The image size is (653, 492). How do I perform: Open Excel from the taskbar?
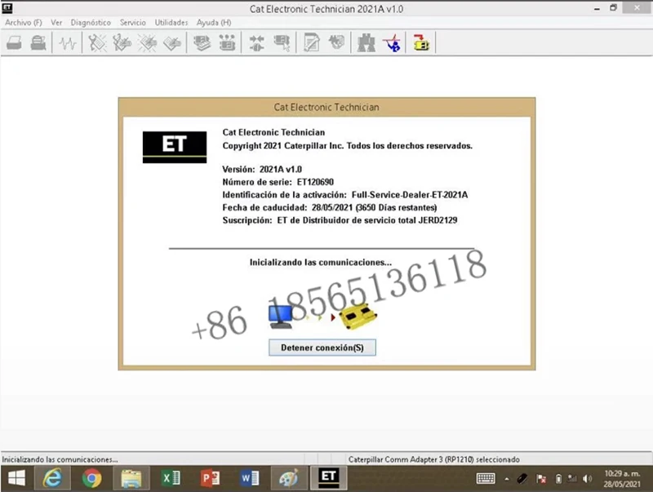(x=171, y=478)
